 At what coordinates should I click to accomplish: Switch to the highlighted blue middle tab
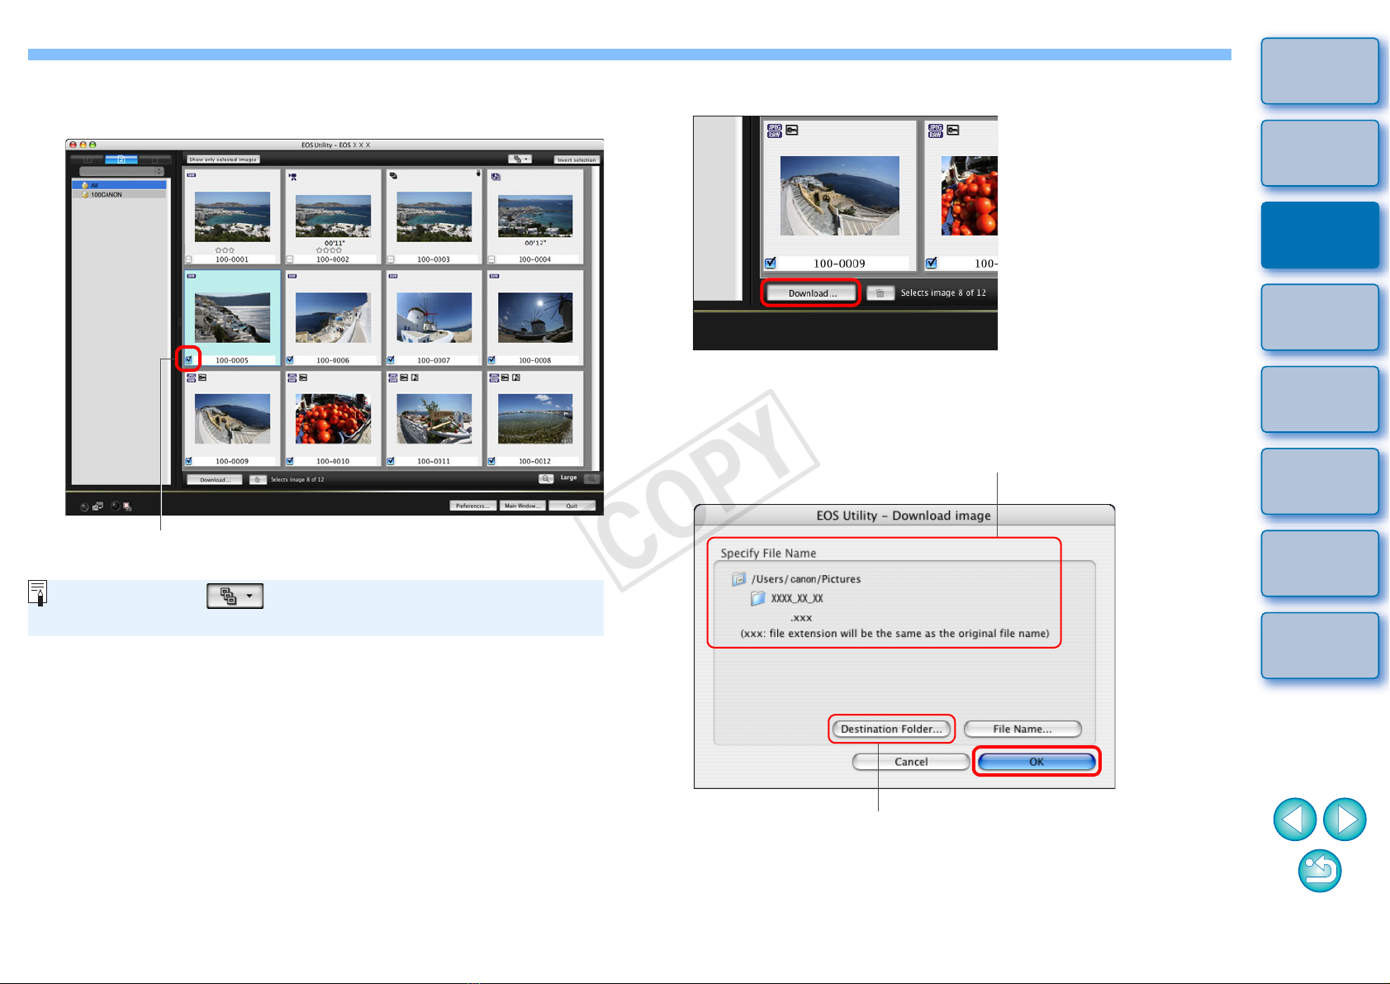[x=121, y=159]
